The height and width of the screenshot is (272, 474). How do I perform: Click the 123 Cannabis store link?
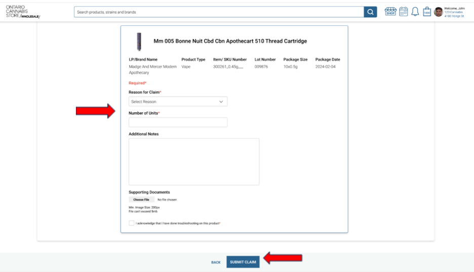click(453, 12)
